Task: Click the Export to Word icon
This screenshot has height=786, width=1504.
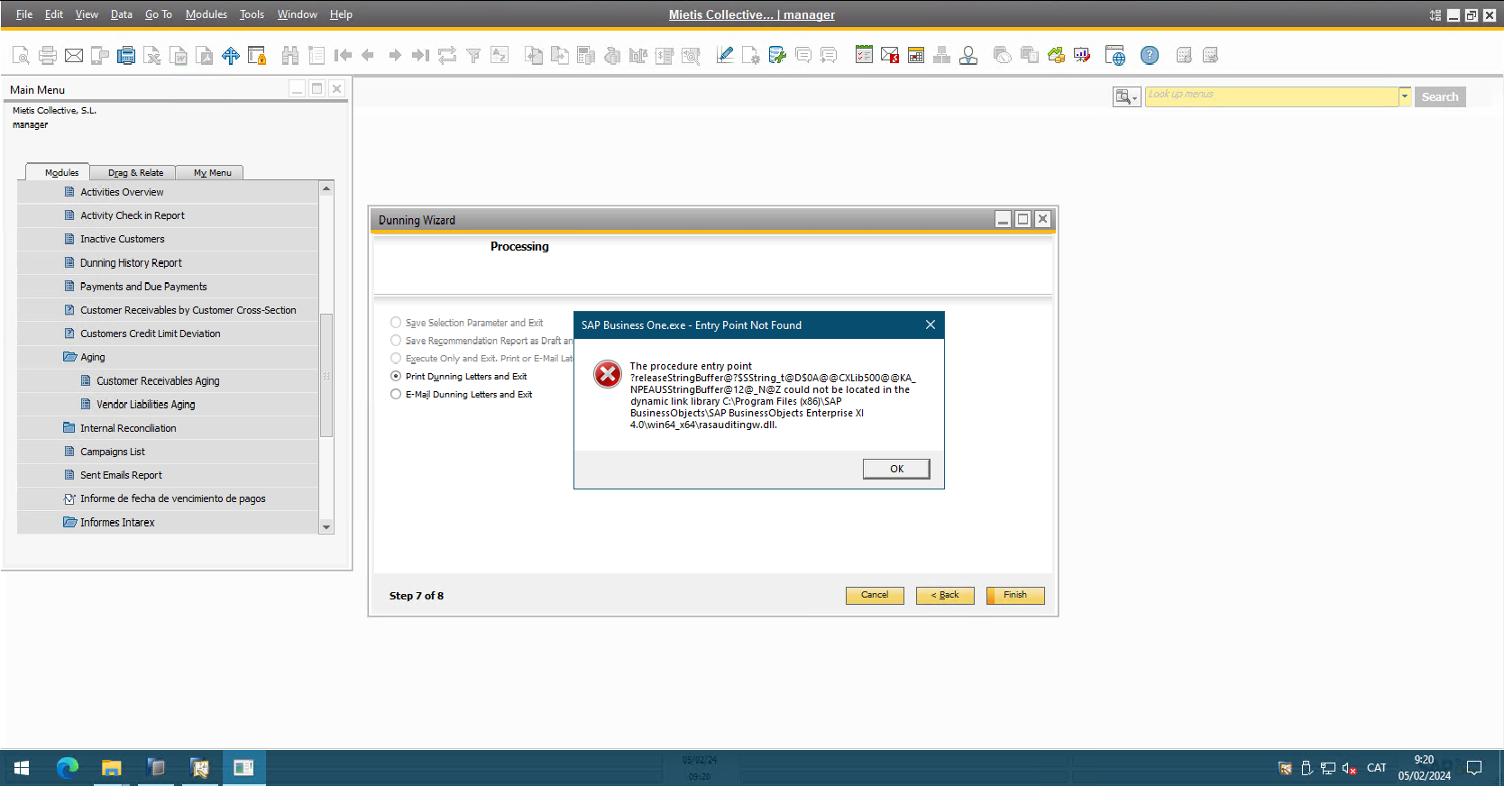Action: click(179, 56)
